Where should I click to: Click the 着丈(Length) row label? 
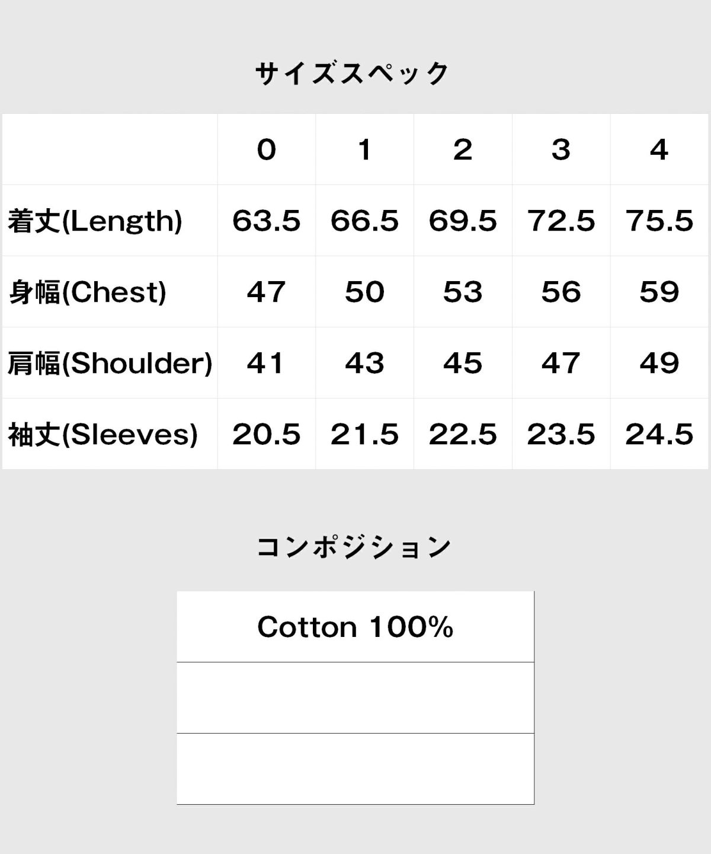coord(95,221)
